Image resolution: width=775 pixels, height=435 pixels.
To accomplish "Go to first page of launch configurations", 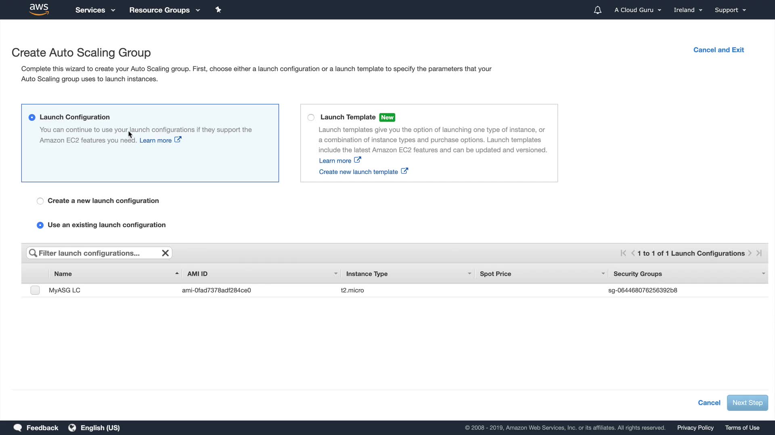I will (x=623, y=253).
